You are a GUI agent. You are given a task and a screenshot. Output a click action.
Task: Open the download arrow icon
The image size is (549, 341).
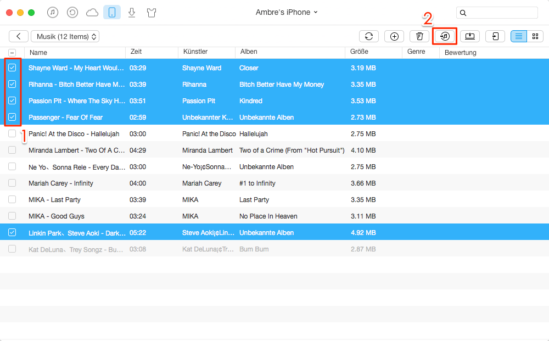tap(132, 13)
